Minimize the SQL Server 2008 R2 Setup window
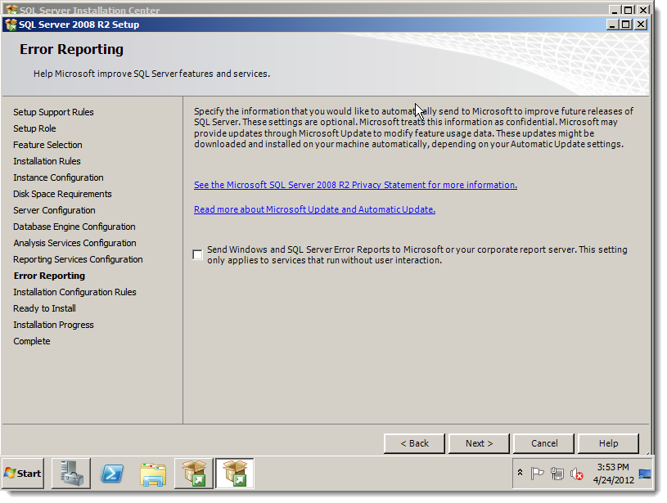The image size is (667, 503). (611, 25)
